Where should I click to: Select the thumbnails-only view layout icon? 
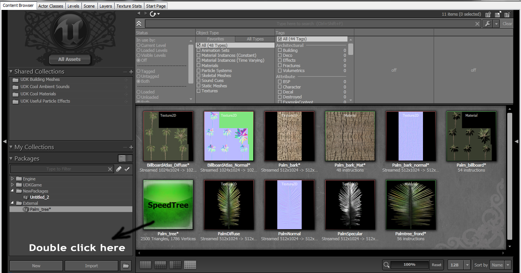[x=190, y=265]
